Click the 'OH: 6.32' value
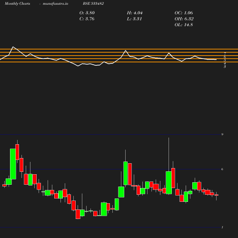238x238 pixels. [184, 19]
